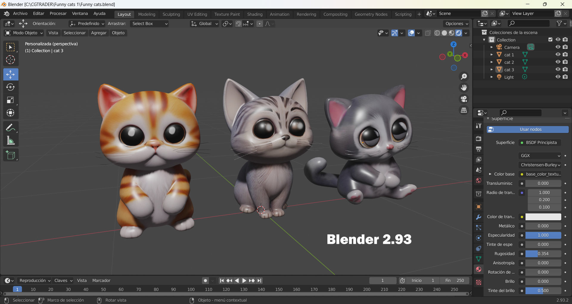Open the Physics properties tab
The image size is (572, 304).
tap(478, 238)
